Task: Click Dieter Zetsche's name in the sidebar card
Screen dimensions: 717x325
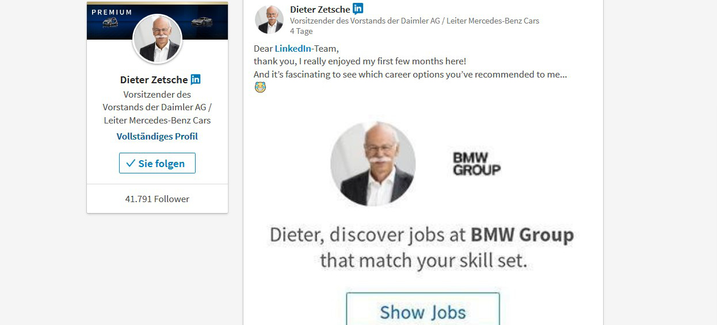Action: pos(154,80)
